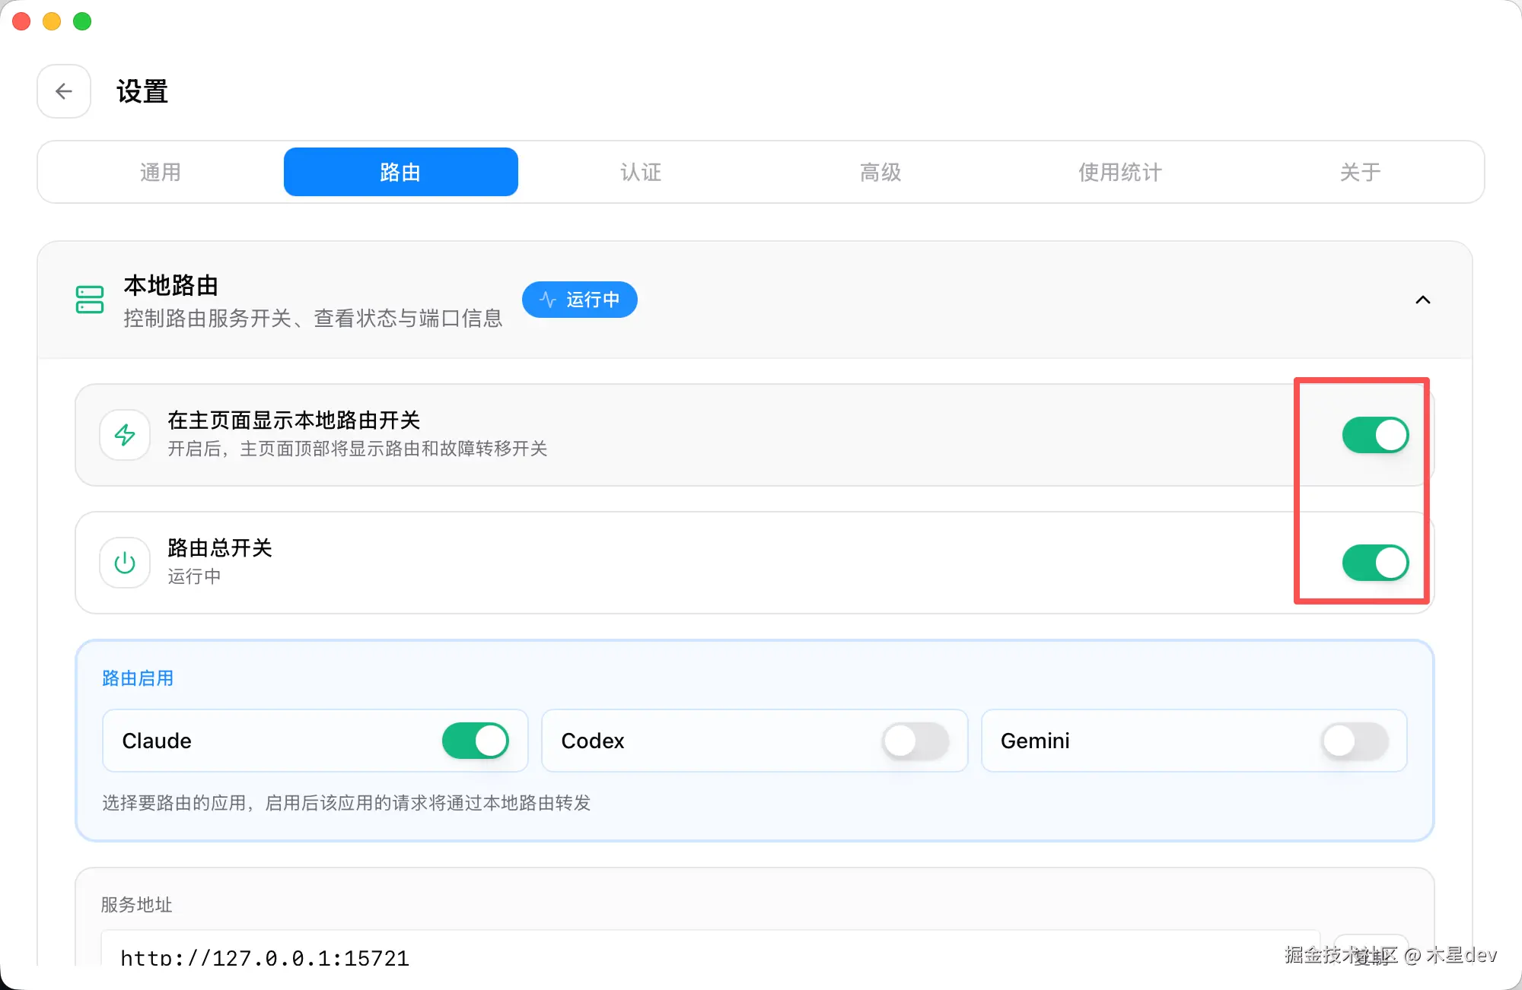This screenshot has width=1522, height=990.
Task: Close the window with the red button
Action: coord(21,21)
